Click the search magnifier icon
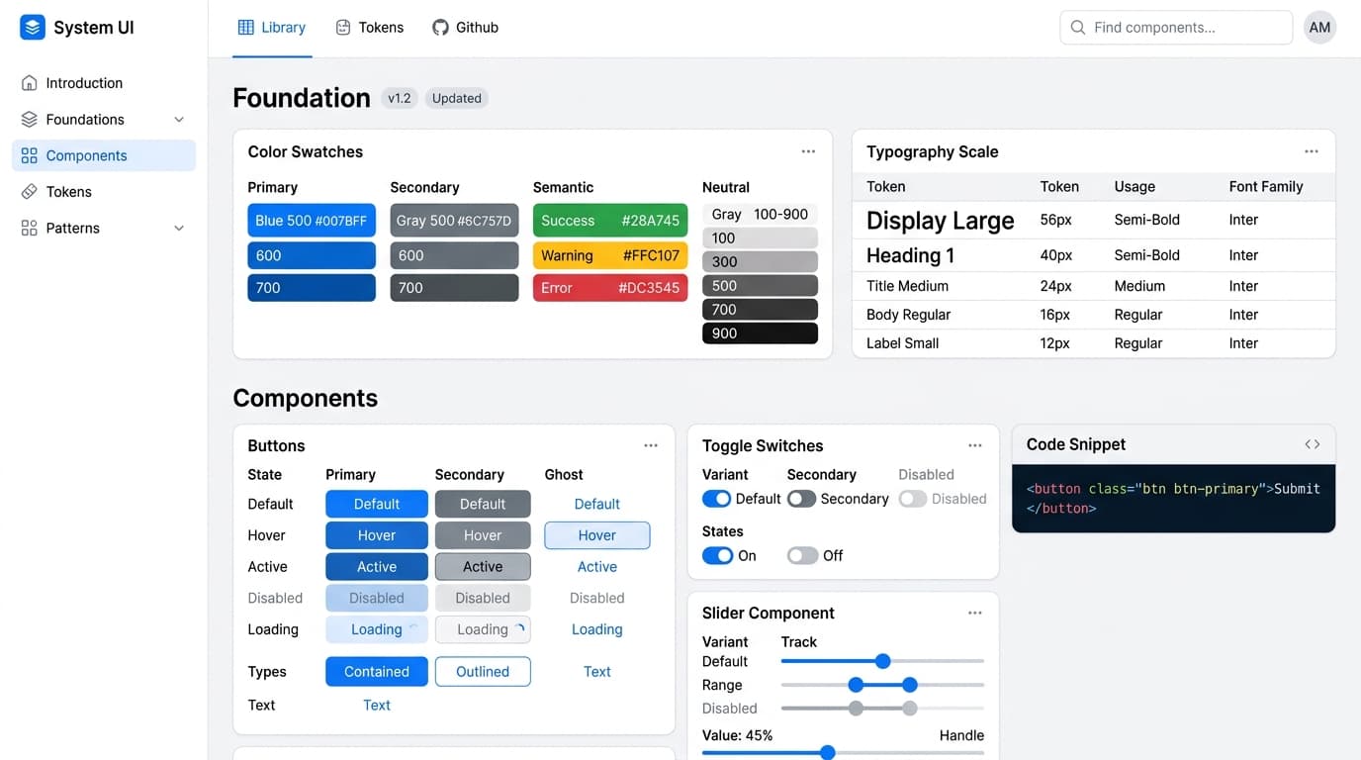 1078,28
